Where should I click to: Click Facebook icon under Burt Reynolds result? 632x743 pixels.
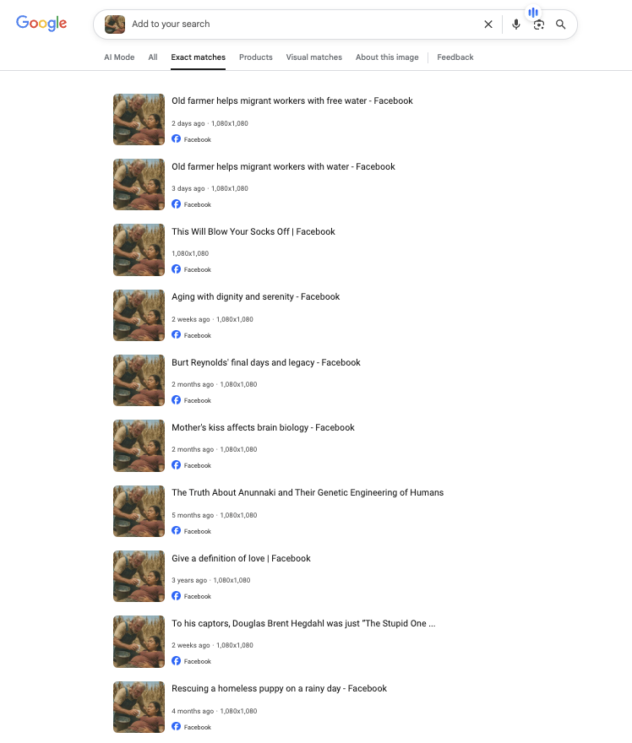pyautogui.click(x=176, y=400)
